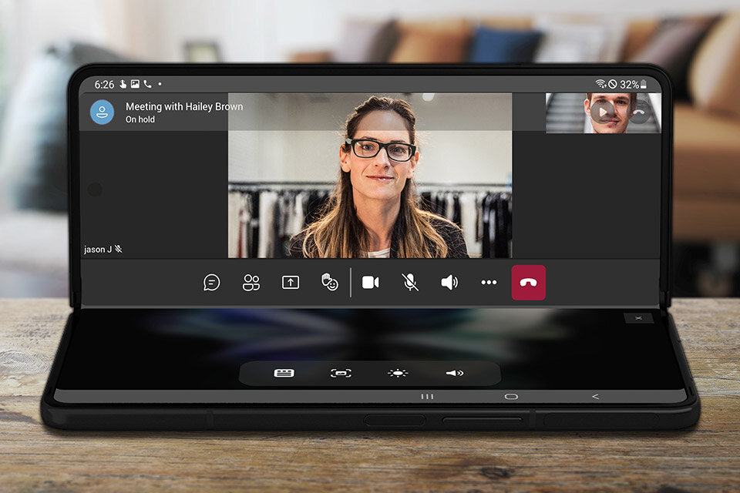The image size is (740, 493).
Task: Show the meeting participants list
Action: coord(251,283)
